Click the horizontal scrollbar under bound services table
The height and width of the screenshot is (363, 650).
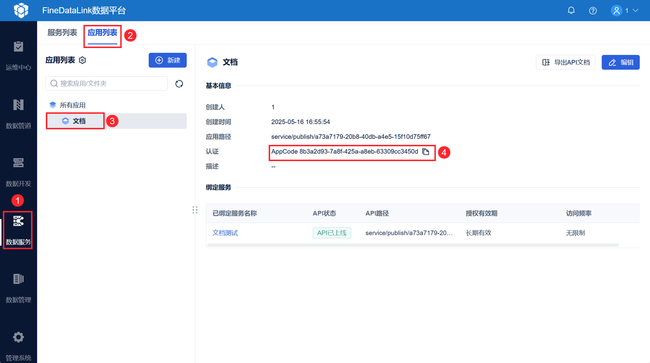pyautogui.click(x=413, y=245)
